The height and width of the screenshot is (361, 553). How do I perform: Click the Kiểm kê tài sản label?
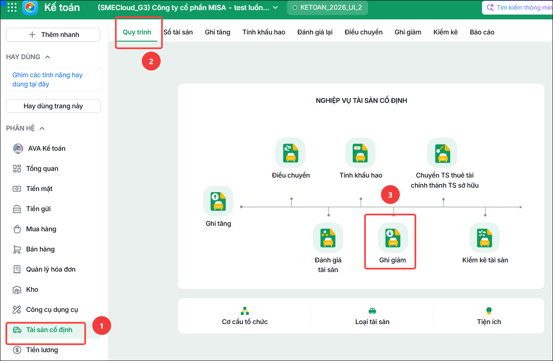click(485, 260)
